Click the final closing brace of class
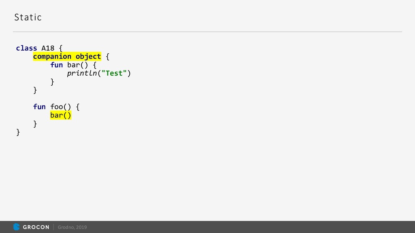The image size is (415, 233). point(18,132)
